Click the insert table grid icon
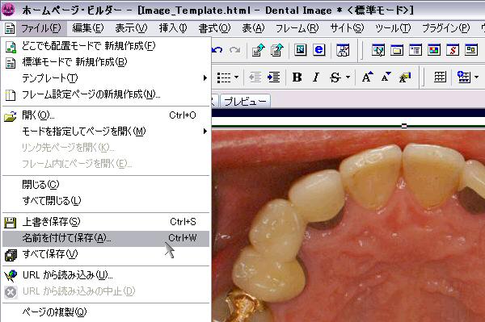Viewport: 485px width, 322px height. [440, 77]
